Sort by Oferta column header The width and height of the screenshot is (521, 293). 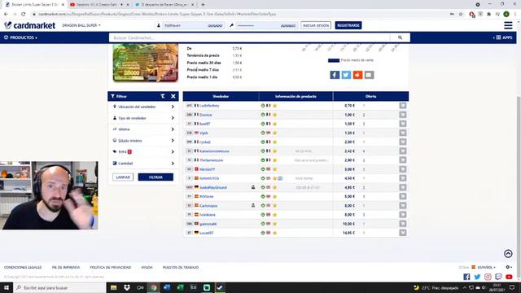371,96
